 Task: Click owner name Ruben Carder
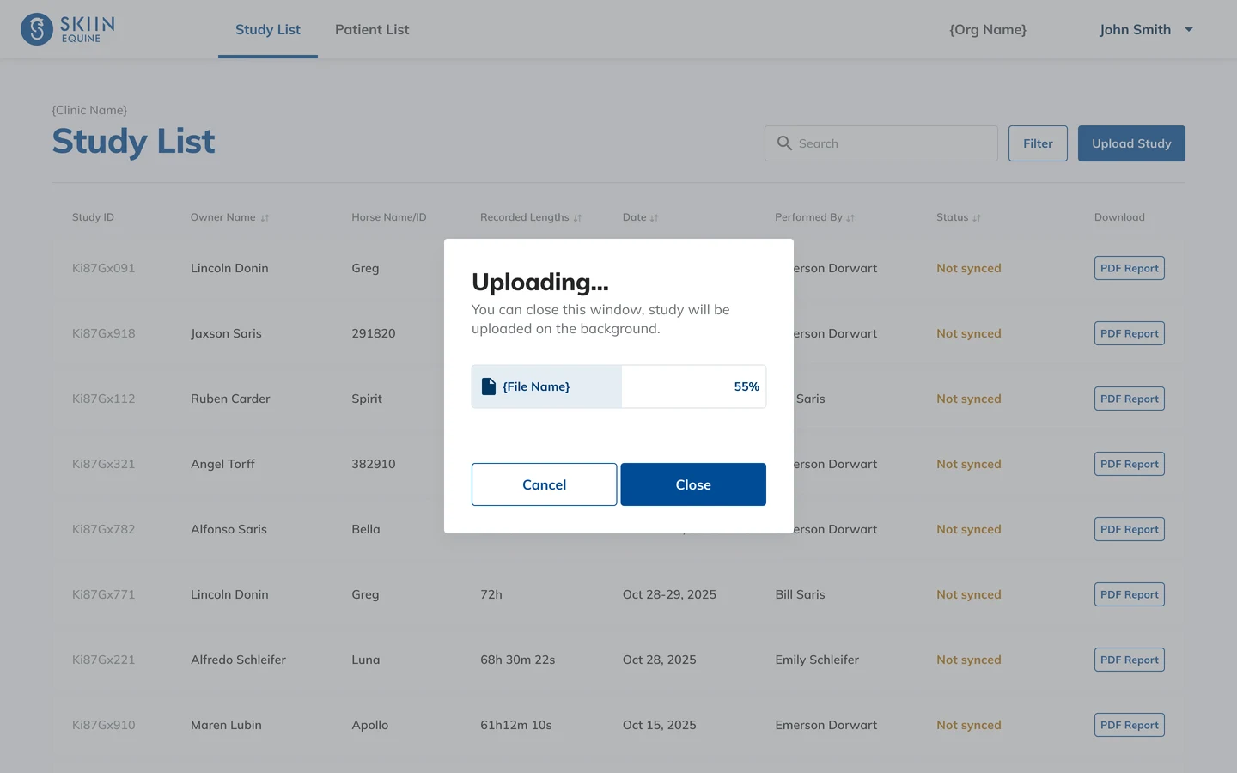pyautogui.click(x=230, y=399)
